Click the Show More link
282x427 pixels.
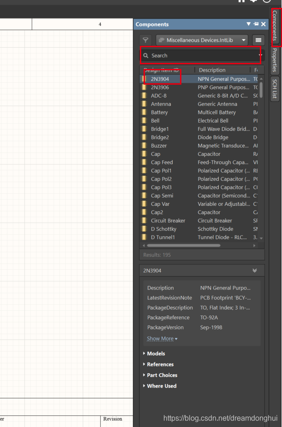click(x=162, y=339)
